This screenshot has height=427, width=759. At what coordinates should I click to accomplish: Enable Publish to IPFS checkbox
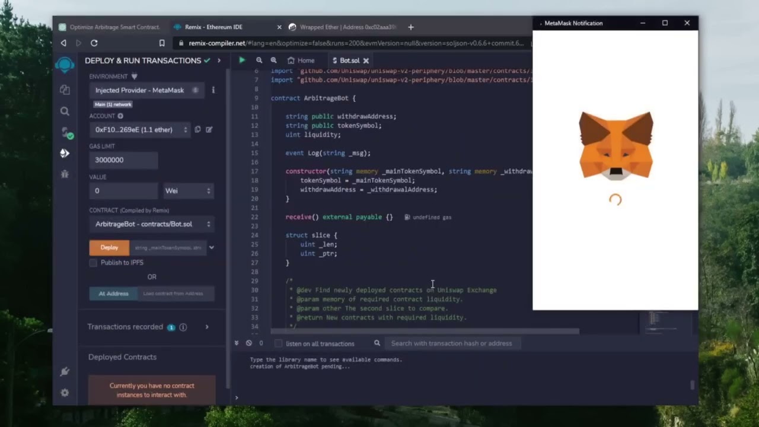(93, 263)
